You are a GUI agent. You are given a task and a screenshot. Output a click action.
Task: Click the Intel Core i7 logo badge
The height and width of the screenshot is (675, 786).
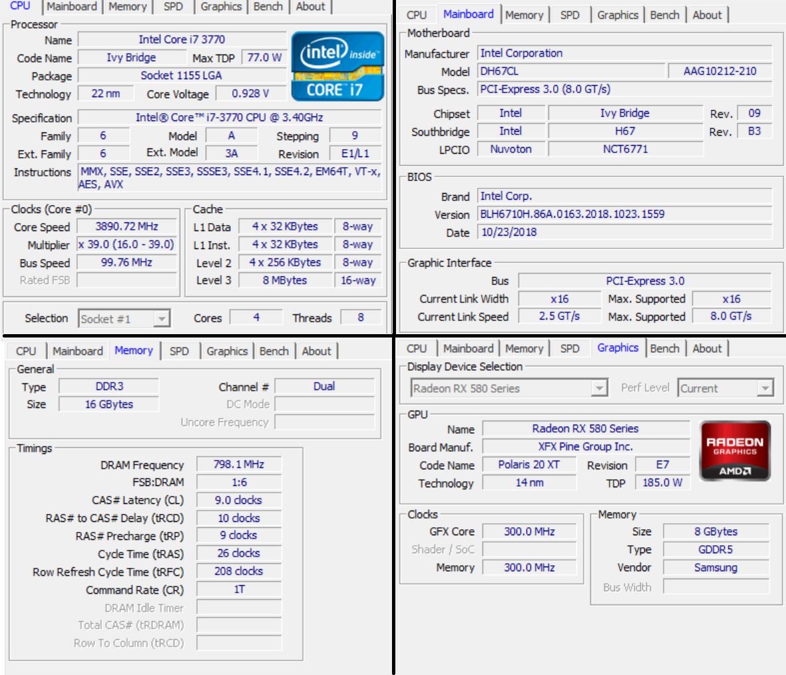click(337, 66)
